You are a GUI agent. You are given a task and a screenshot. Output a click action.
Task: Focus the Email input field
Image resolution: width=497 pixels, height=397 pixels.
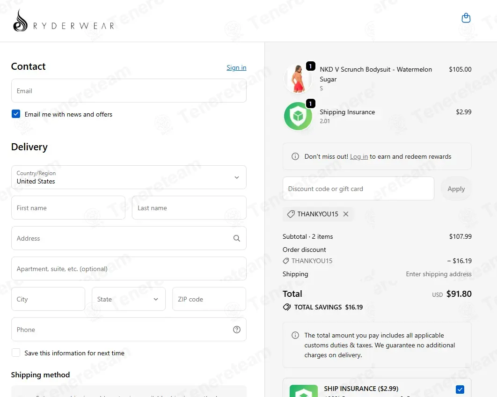click(x=129, y=91)
